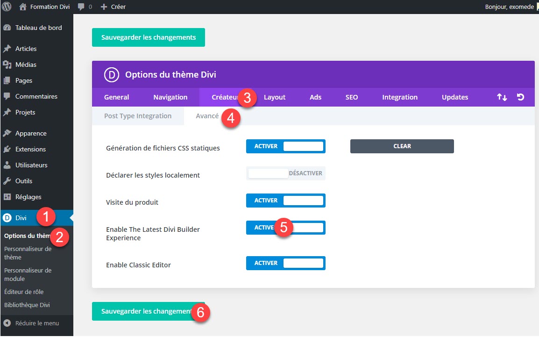Open Médias from the sidebar
Viewport: 539px width, 337px height.
click(26, 65)
